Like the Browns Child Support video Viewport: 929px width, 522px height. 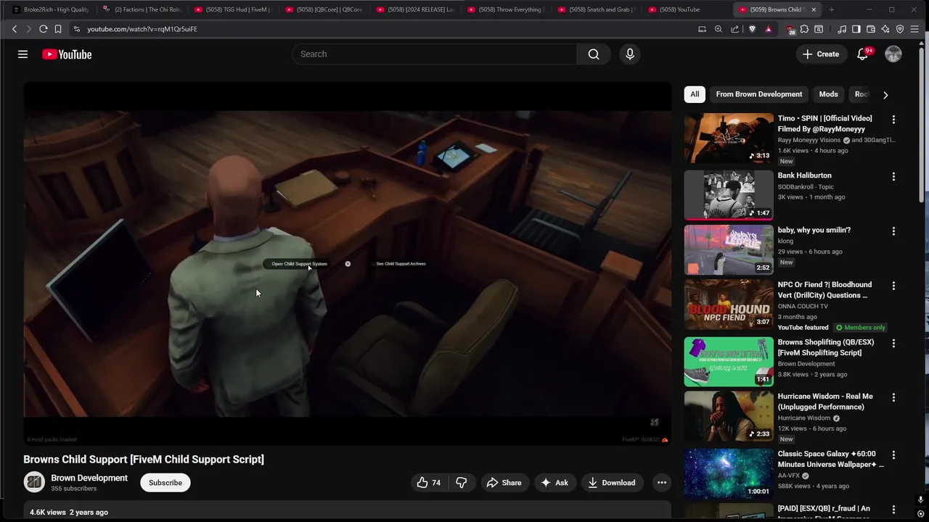pos(428,483)
